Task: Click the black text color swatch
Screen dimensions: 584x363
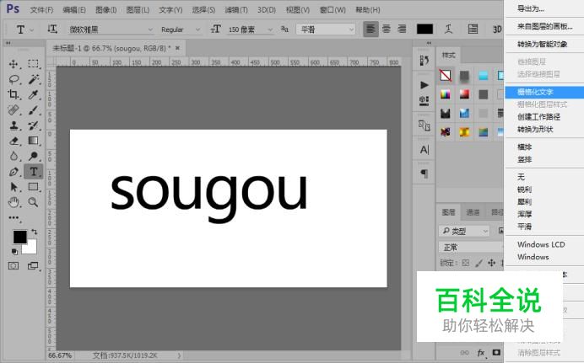Action: coord(424,29)
